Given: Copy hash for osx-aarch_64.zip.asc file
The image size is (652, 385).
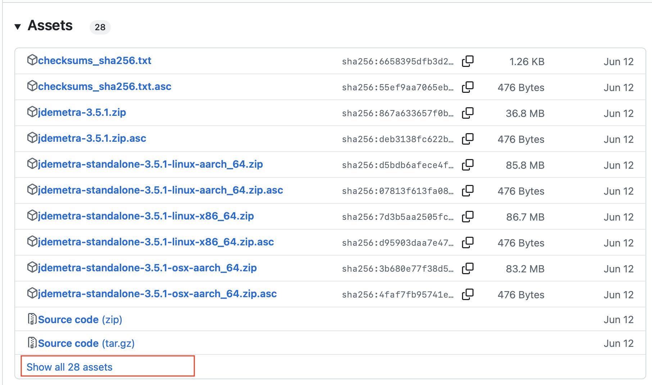Looking at the screenshot, I should tap(467, 294).
